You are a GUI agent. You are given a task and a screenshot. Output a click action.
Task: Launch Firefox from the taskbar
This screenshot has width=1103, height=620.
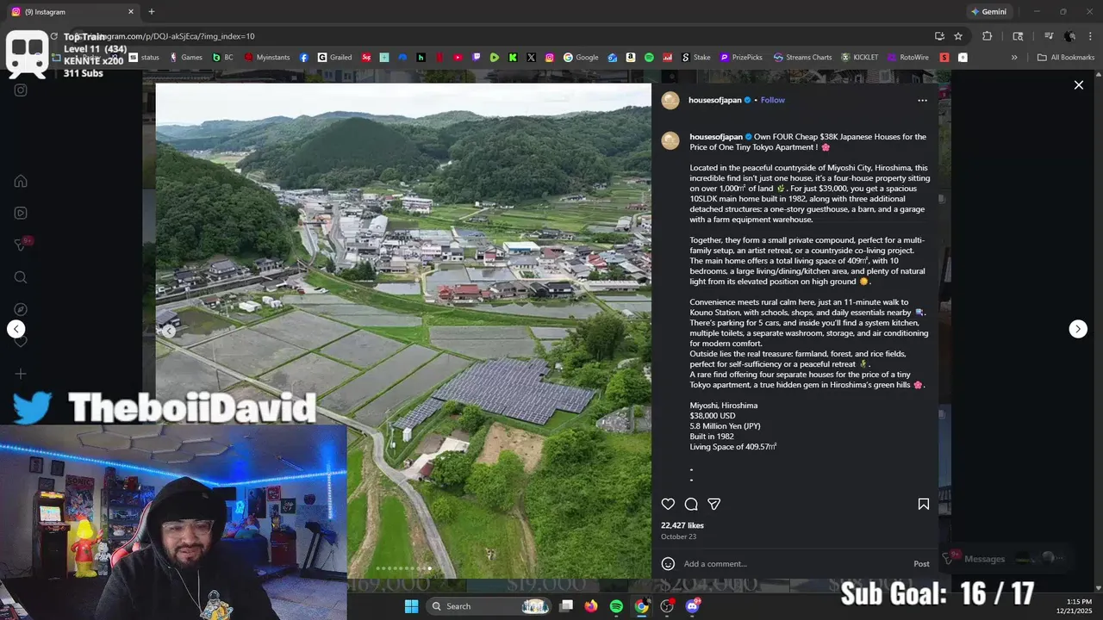591,606
